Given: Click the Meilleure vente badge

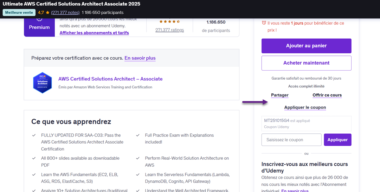Looking at the screenshot, I should click(19, 13).
